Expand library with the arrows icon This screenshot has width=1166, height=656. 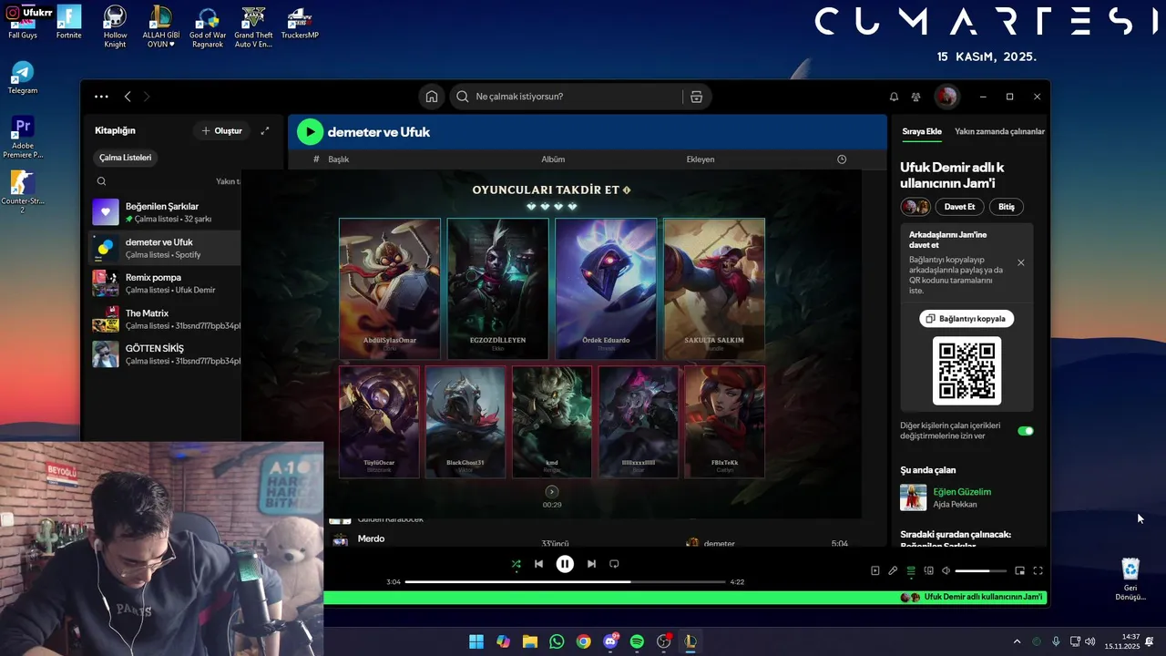pyautogui.click(x=265, y=131)
